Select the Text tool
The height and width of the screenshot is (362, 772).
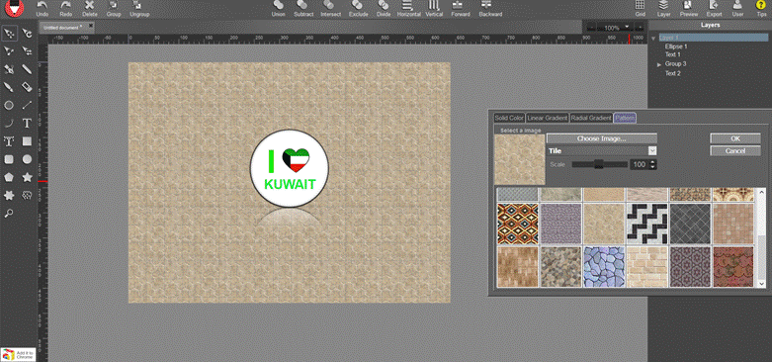pos(27,123)
